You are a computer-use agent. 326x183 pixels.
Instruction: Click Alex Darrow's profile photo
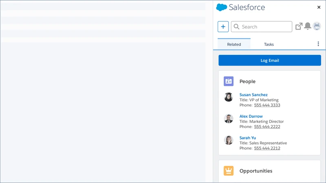(229, 119)
